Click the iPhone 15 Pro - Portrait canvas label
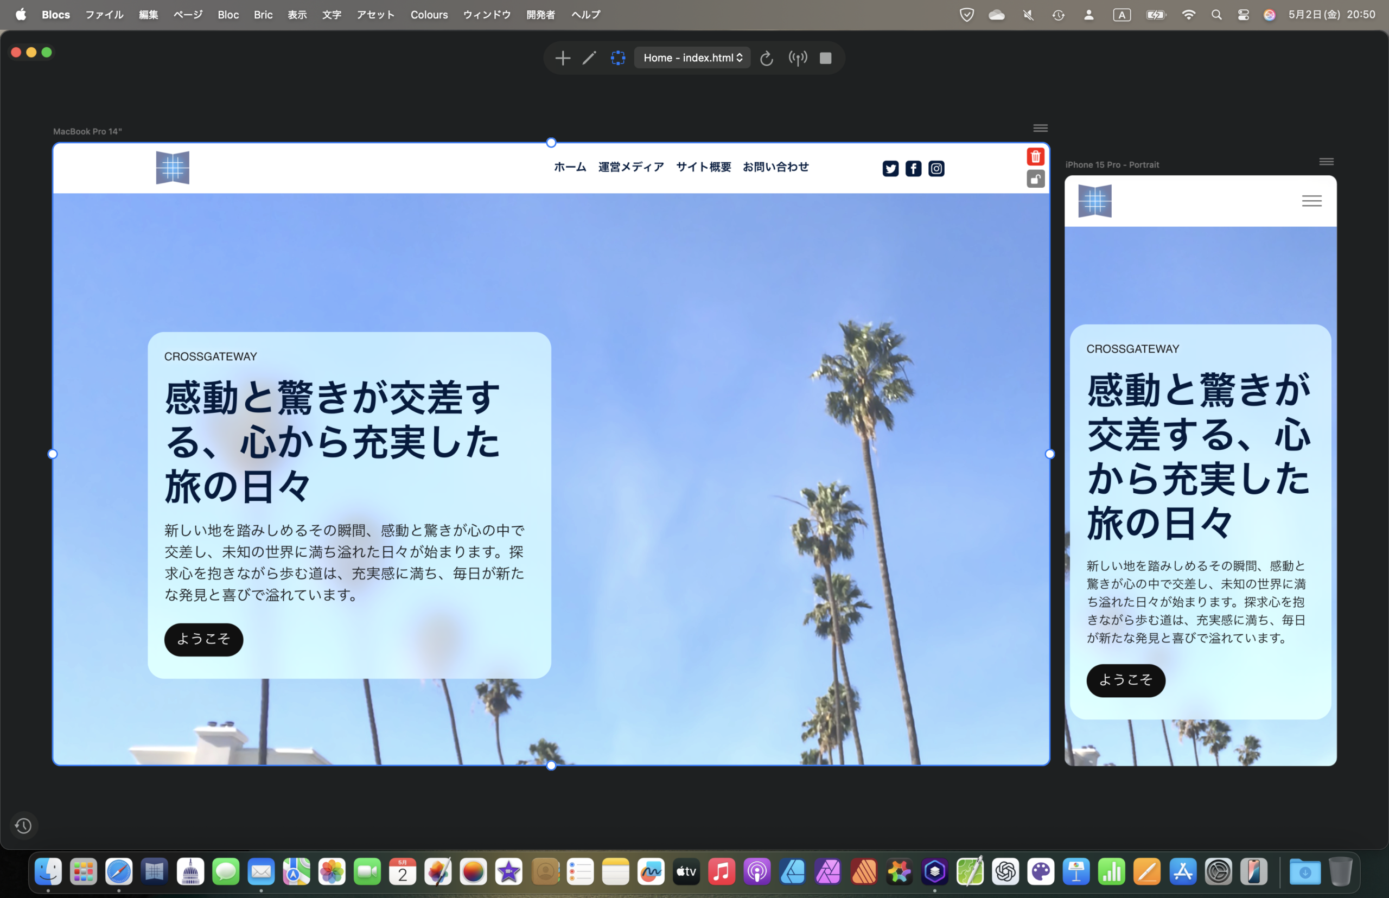The height and width of the screenshot is (898, 1389). pos(1112,164)
